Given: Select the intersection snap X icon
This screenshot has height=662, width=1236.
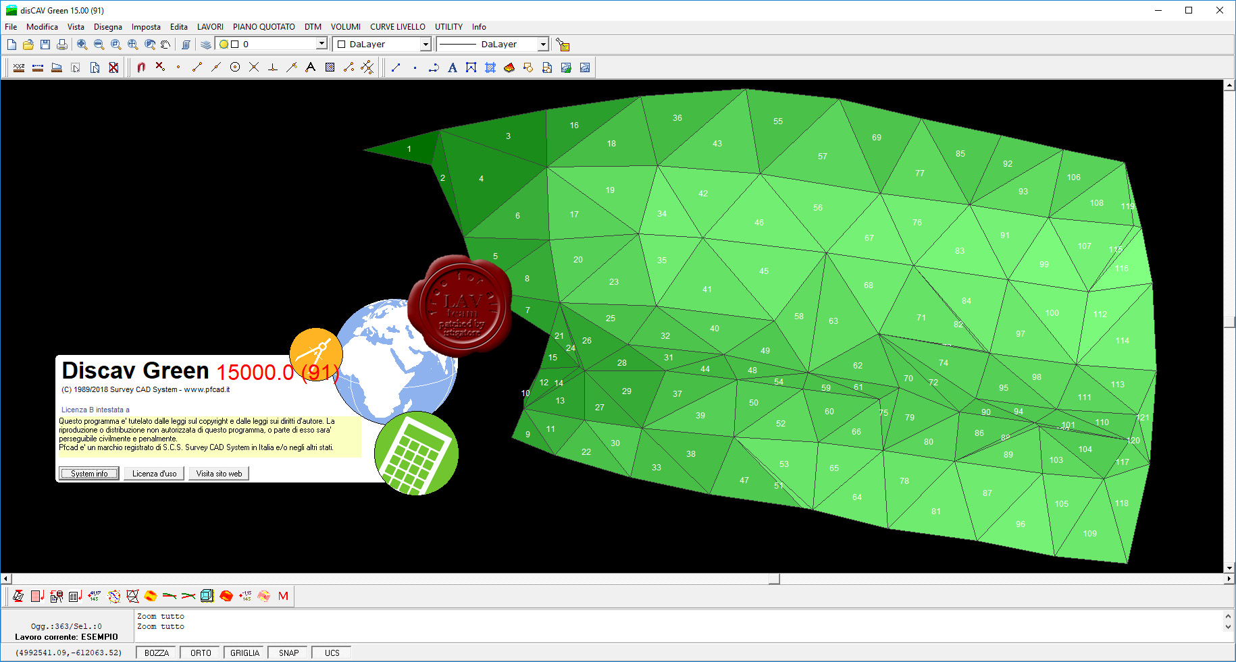Looking at the screenshot, I should tap(254, 67).
